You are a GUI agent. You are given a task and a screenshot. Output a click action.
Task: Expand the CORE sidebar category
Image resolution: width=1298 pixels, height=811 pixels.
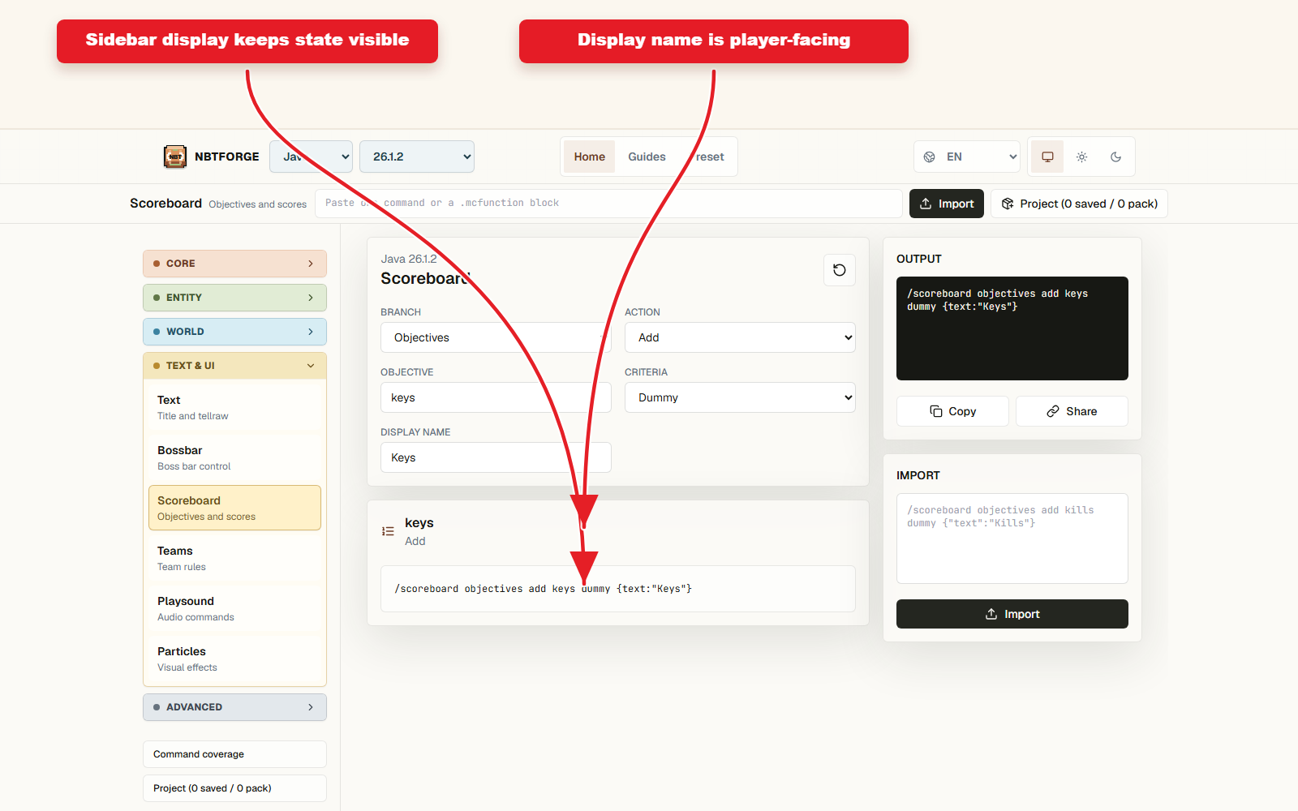point(234,264)
